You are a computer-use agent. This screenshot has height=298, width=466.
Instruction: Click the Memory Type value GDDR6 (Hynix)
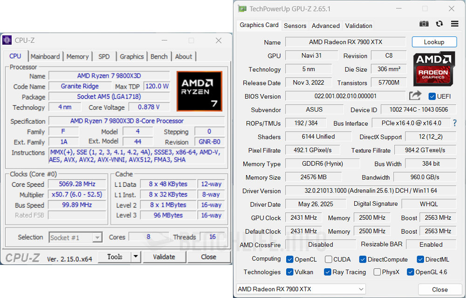[x=322, y=163]
